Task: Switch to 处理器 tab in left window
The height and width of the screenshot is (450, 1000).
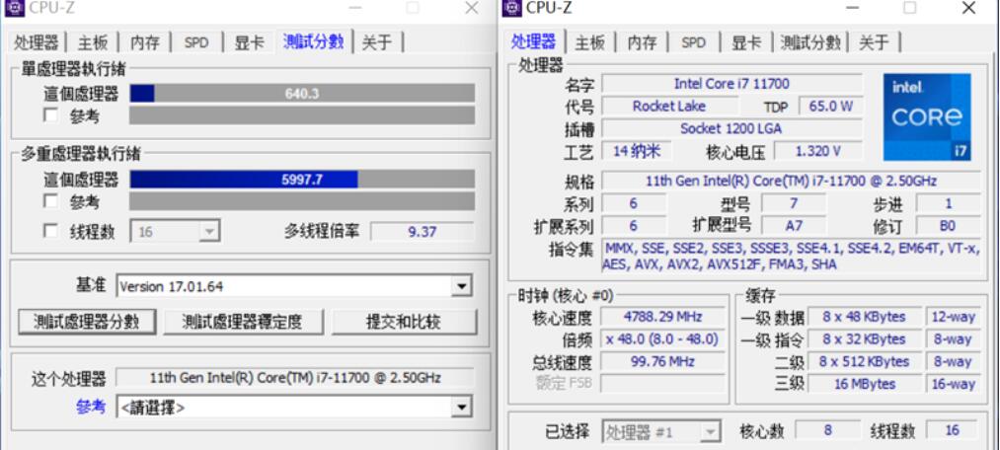Action: click(x=37, y=42)
